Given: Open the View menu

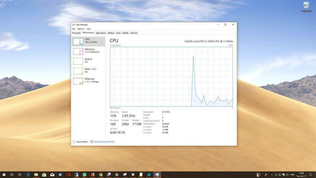Looking at the screenshot, I should 89,29.
